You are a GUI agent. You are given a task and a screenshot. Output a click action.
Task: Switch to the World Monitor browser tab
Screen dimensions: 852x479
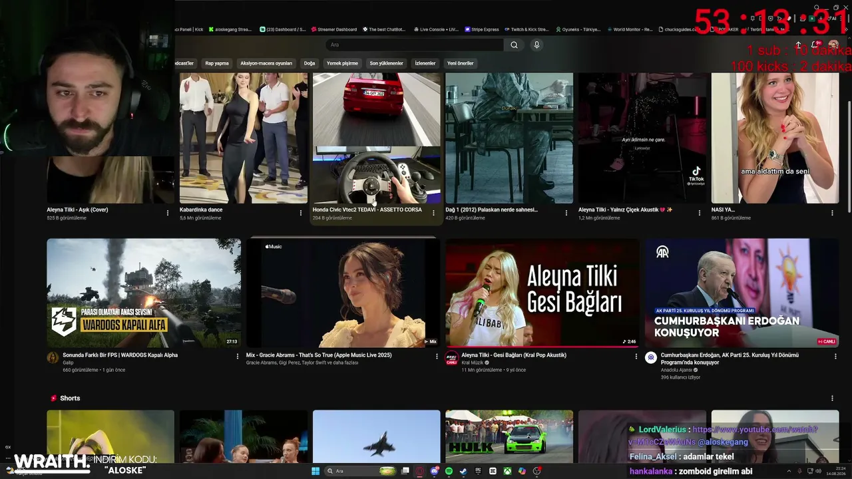(x=629, y=29)
